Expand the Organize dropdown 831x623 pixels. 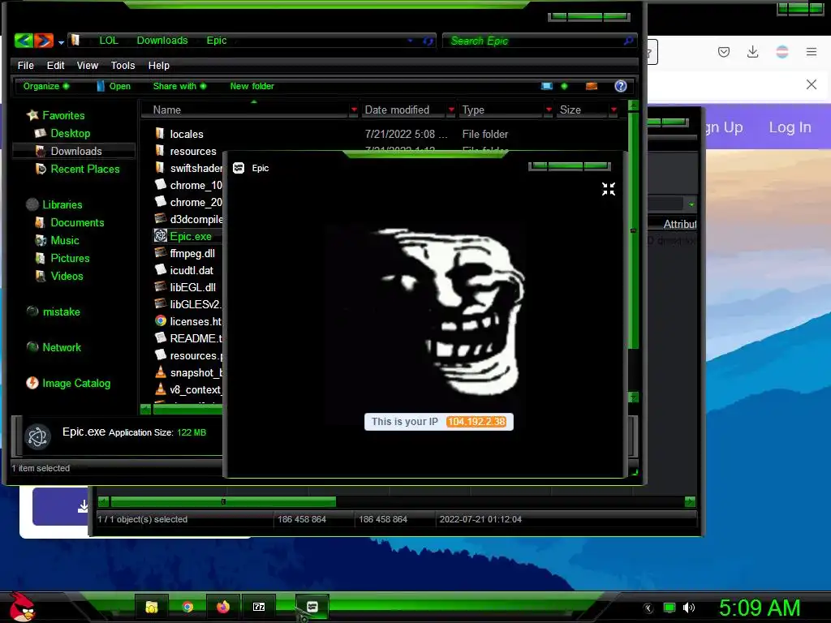[45, 86]
